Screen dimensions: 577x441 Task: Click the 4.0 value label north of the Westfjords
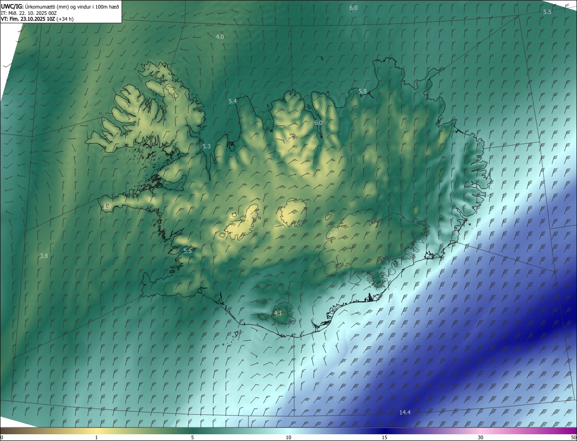point(220,37)
